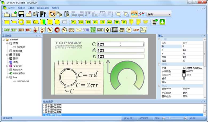This screenshot has width=208, height=122.
Task: Select 图标 item in project tree
Action: [15, 58]
